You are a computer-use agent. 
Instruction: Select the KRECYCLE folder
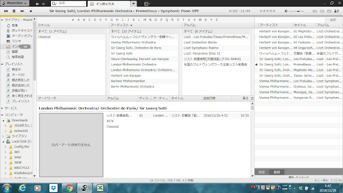22,168
